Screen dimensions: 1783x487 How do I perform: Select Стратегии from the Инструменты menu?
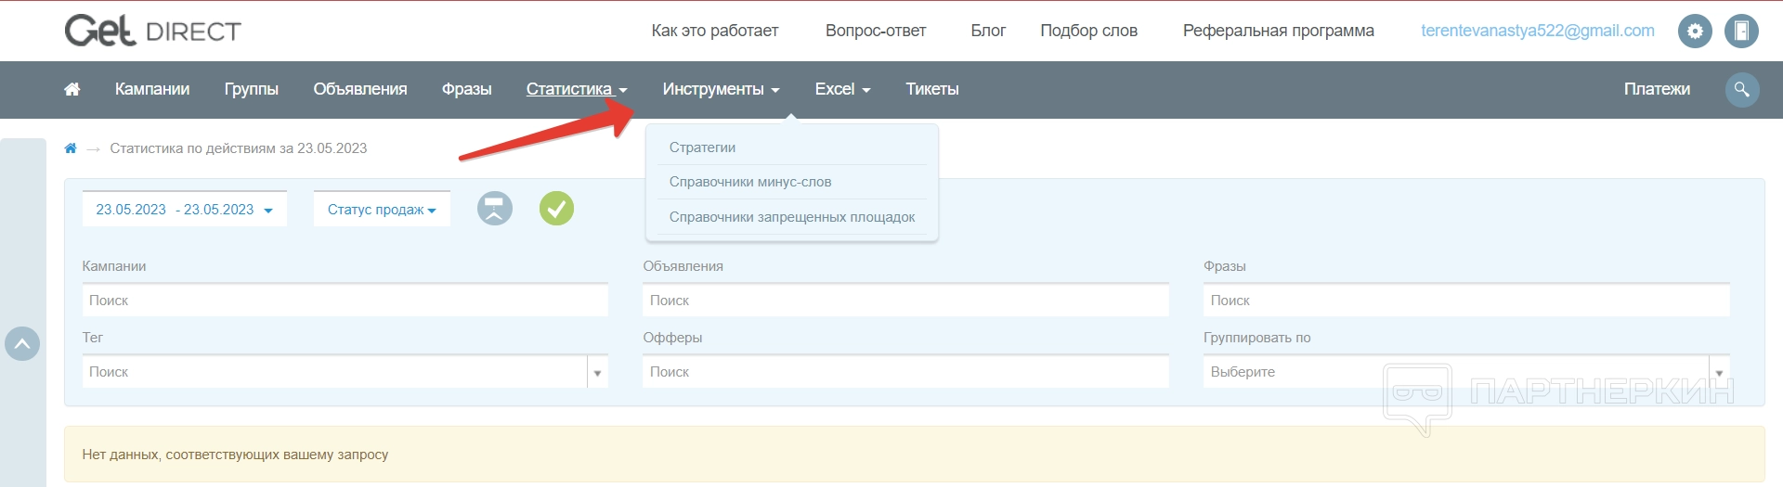[x=702, y=147]
